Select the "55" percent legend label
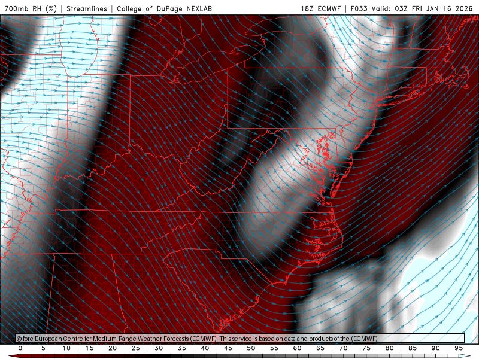This screenshot has height=359, width=479. pos(274,348)
